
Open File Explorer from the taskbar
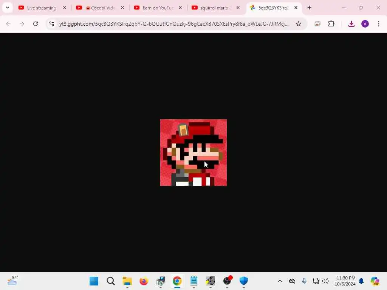click(x=127, y=281)
